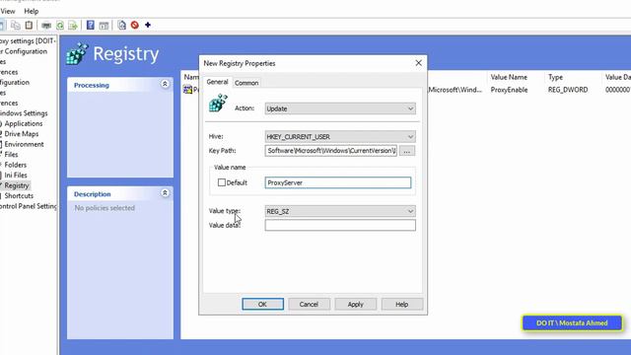The width and height of the screenshot is (631, 355).
Task: Click the Key Path text field
Action: (x=331, y=151)
